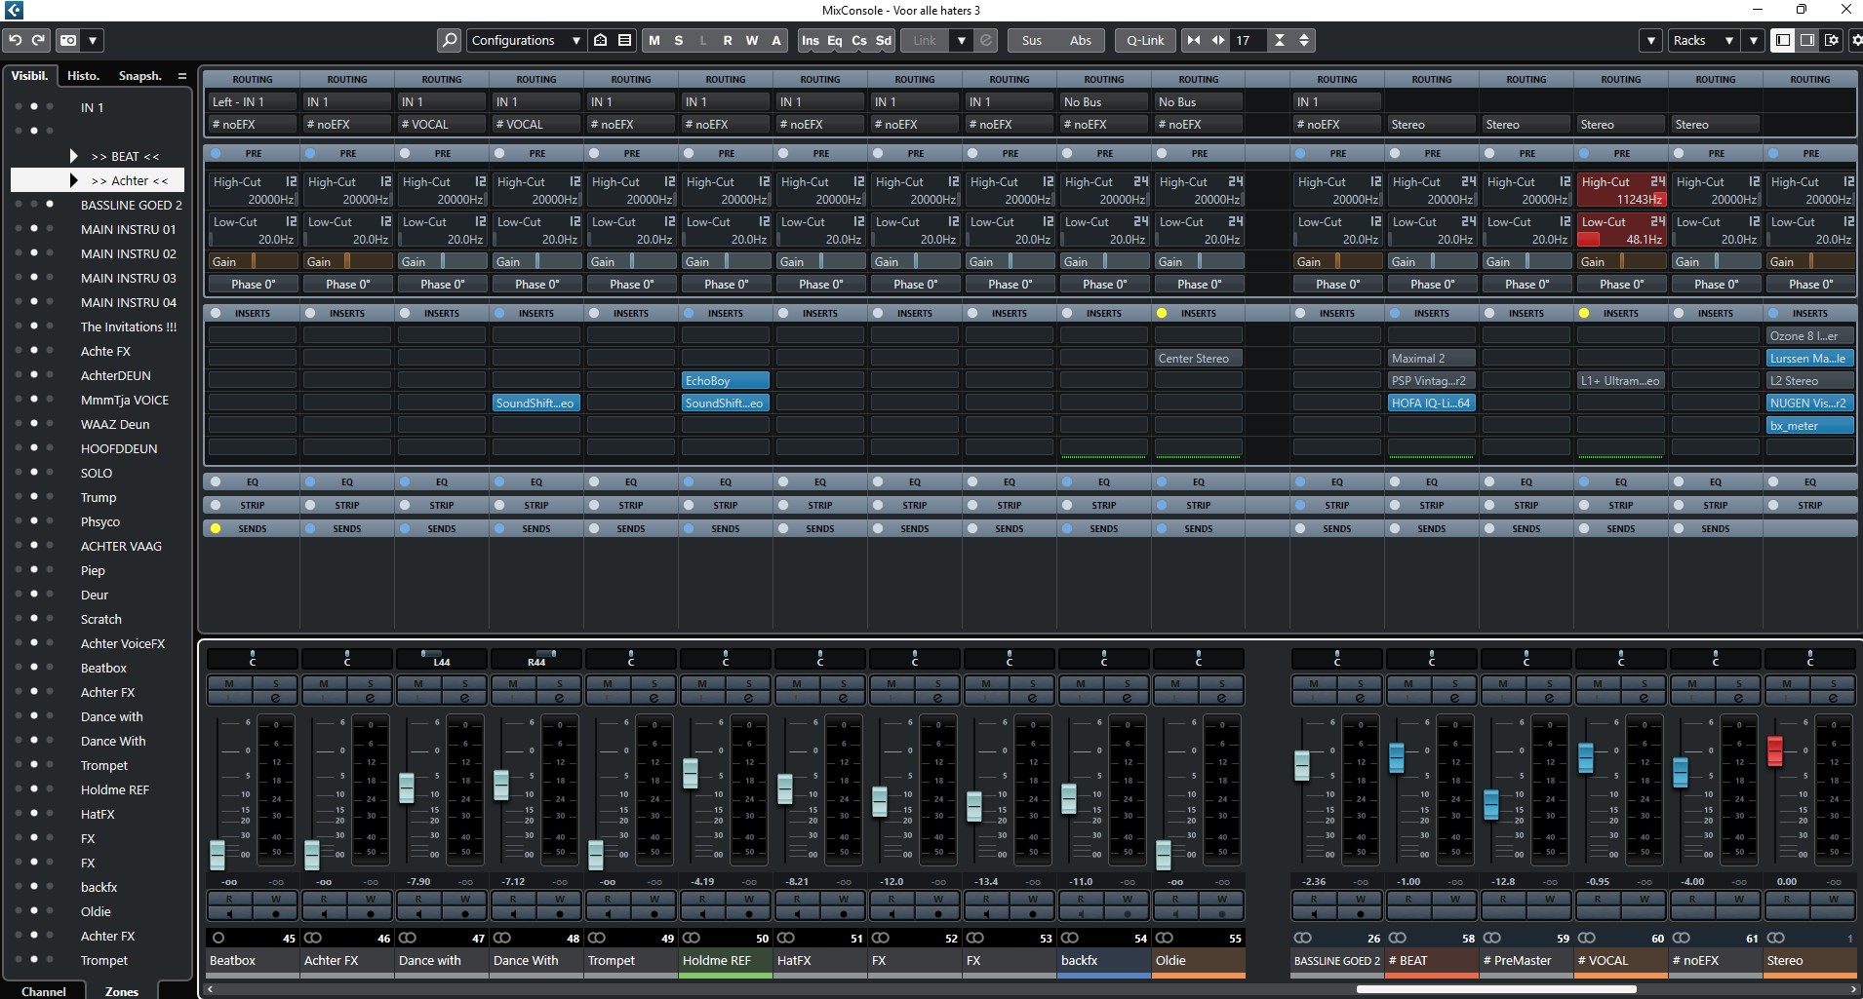Toggle global Read automation R in toolbar
Screen dimensions: 1863x999
[728, 40]
